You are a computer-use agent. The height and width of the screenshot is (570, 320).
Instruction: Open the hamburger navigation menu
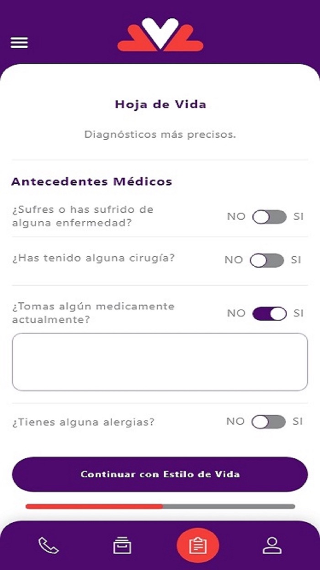[18, 42]
